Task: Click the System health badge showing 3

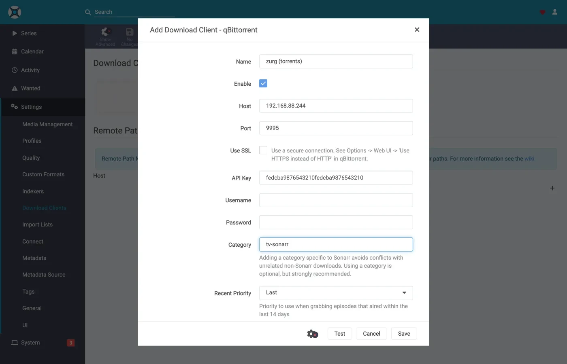Action: pyautogui.click(x=70, y=343)
